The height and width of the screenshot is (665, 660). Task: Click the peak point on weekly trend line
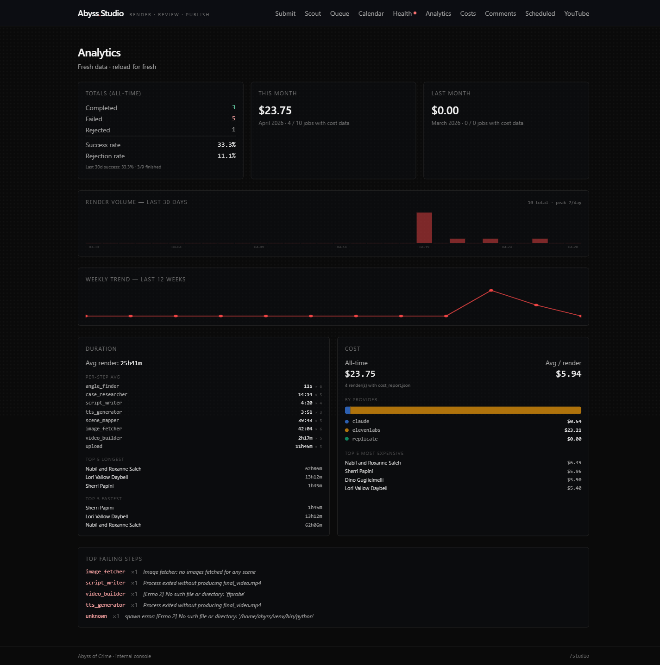point(491,291)
